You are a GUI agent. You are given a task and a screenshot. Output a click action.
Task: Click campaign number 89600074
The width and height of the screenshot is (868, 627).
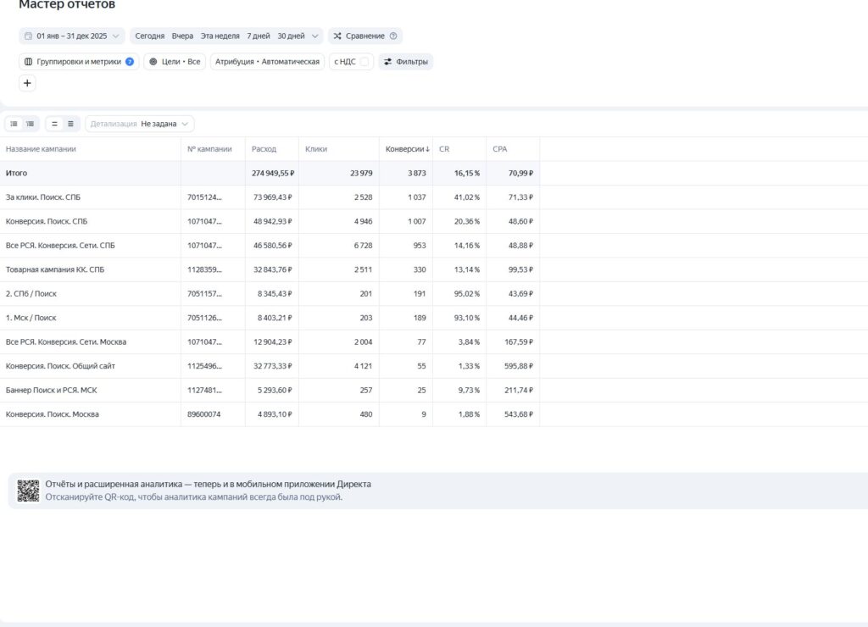click(203, 414)
